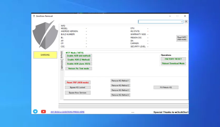220x127 pixels.
Task: Click the ZeroKnox title bar app icon
Action: pos(34,16)
